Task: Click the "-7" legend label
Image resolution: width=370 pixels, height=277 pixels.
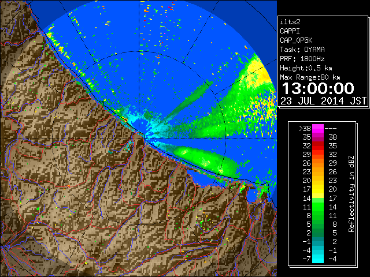Action: [306, 259]
